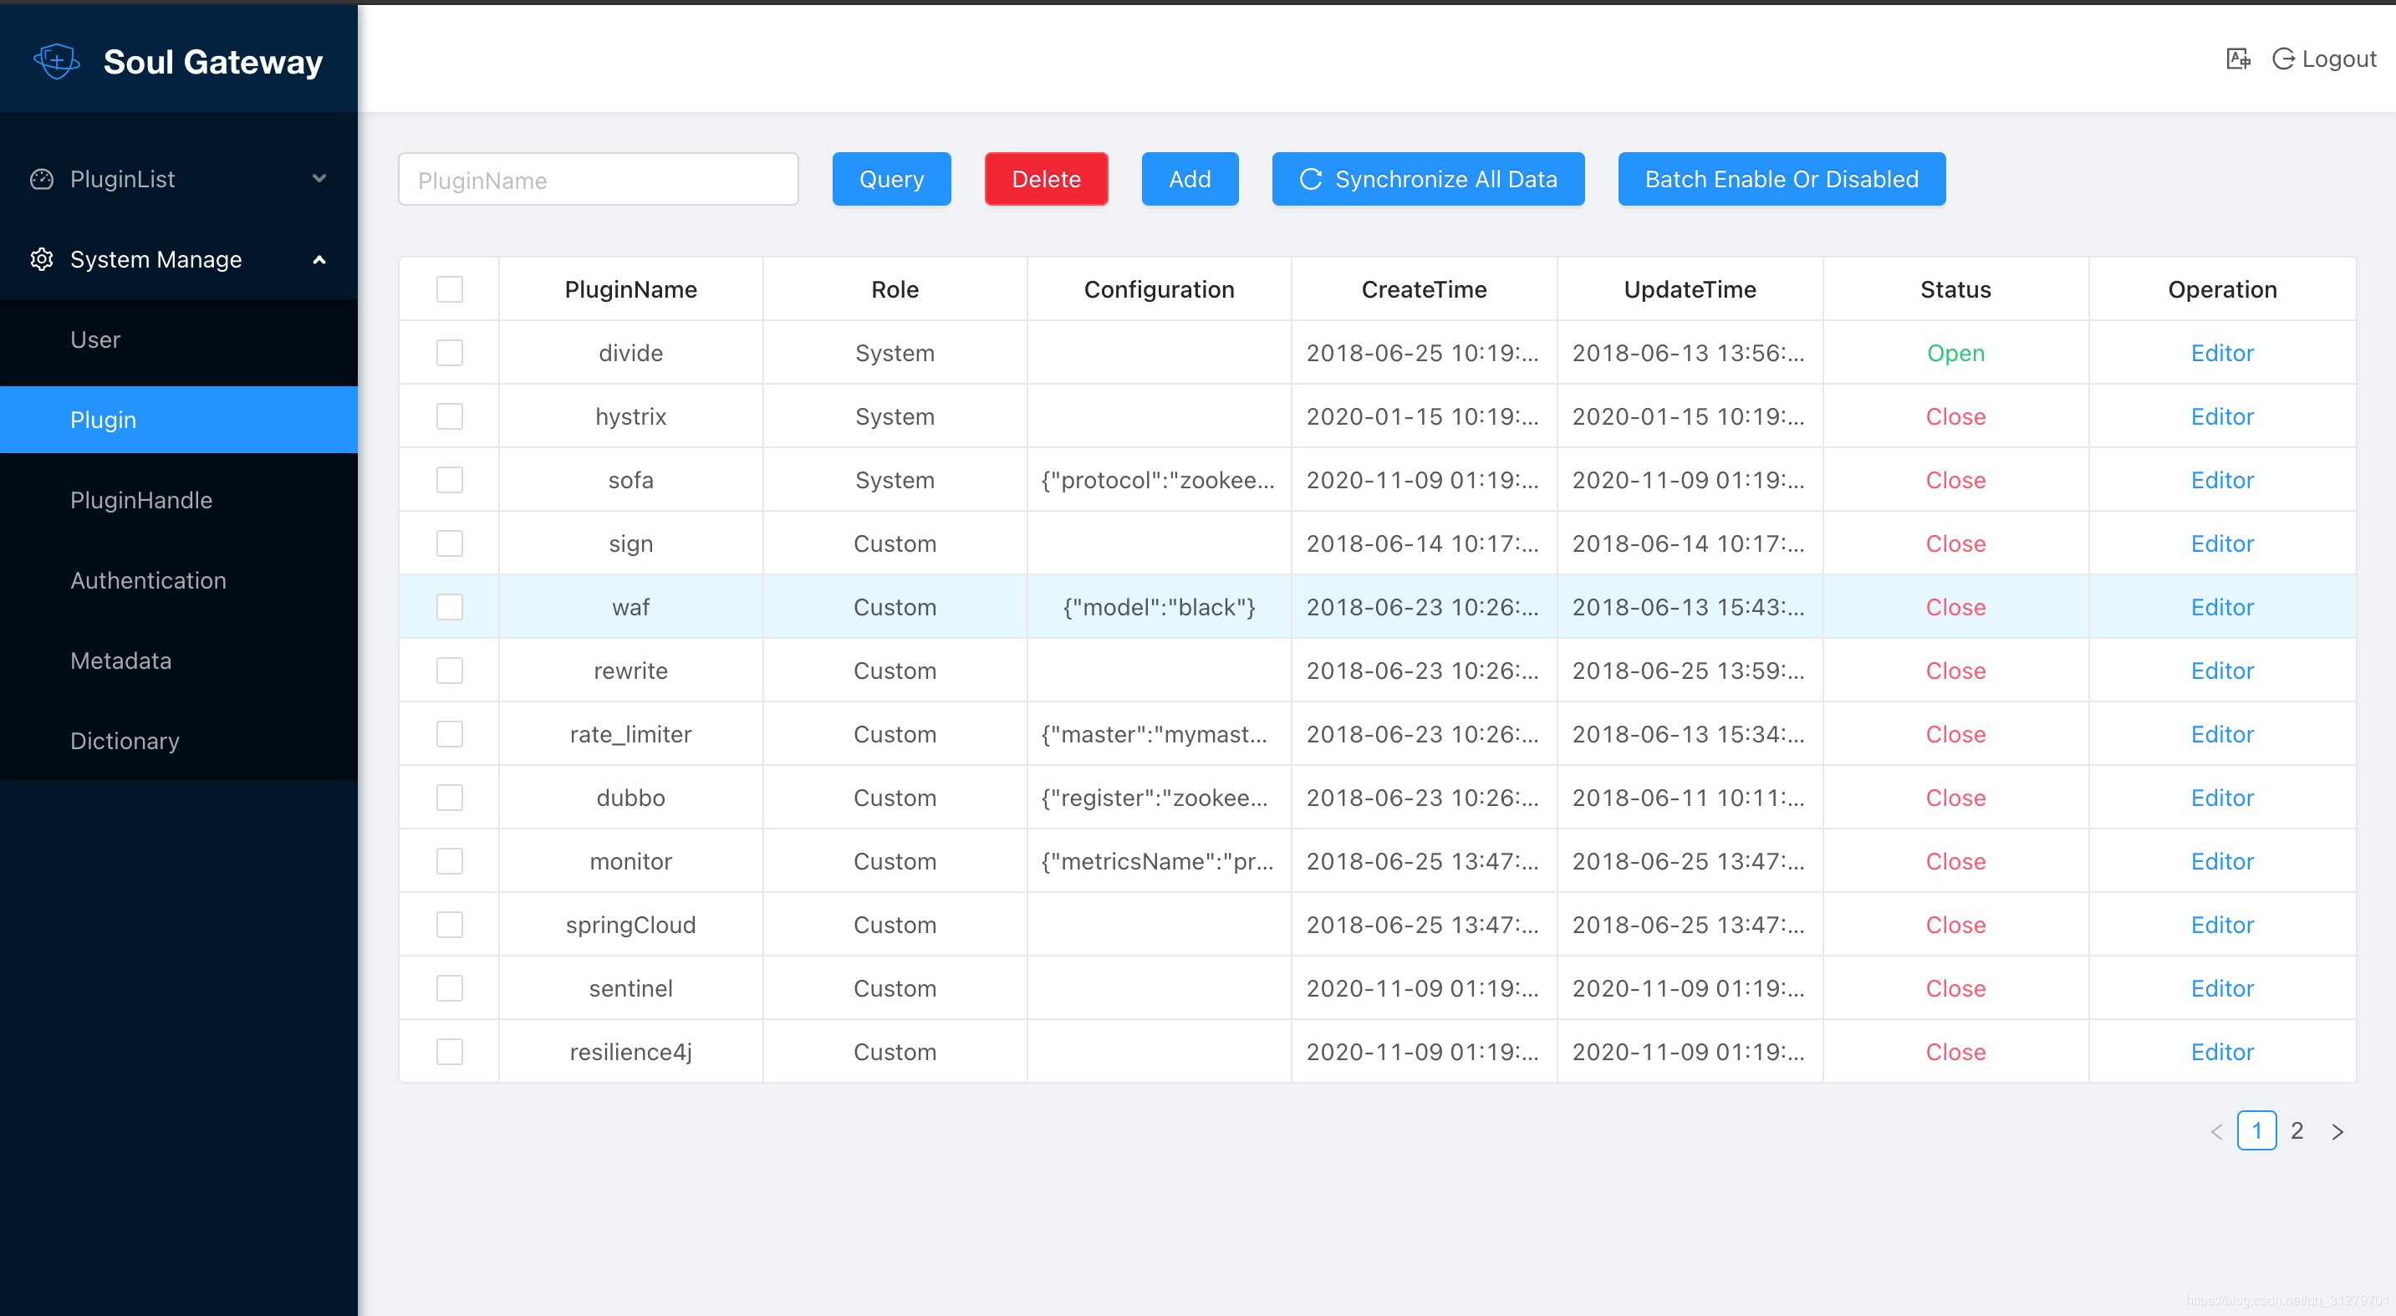Image resolution: width=2396 pixels, height=1316 pixels.
Task: Click the pagination next arrow icon
Action: [2336, 1131]
